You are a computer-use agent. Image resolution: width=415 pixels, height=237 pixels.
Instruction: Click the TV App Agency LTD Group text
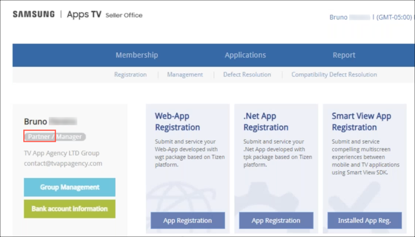pyautogui.click(x=62, y=153)
